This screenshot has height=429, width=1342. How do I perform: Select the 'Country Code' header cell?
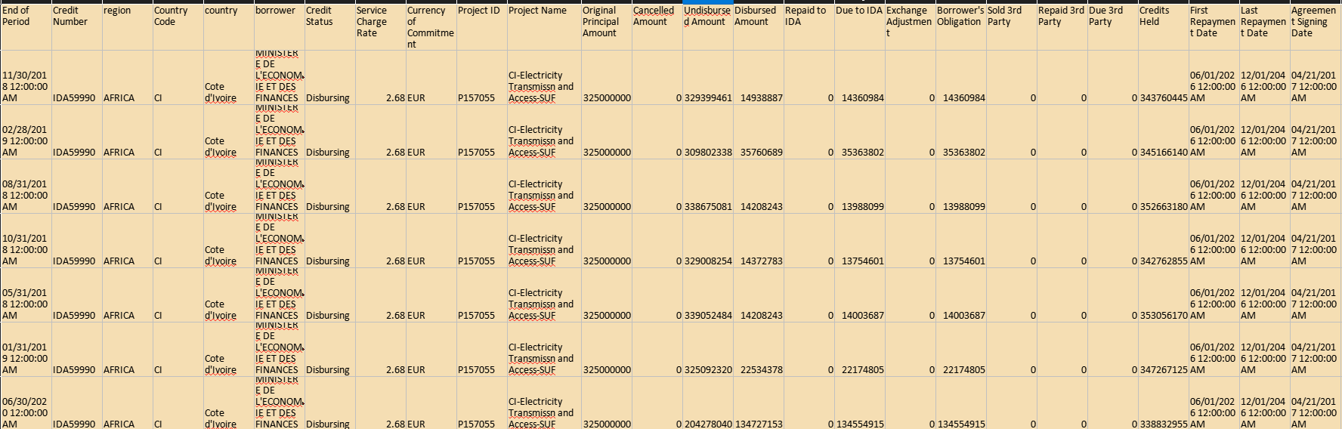tap(178, 27)
